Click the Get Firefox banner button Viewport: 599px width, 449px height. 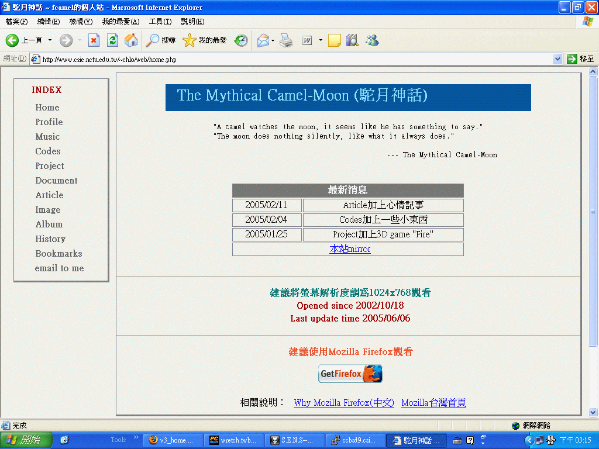[350, 374]
